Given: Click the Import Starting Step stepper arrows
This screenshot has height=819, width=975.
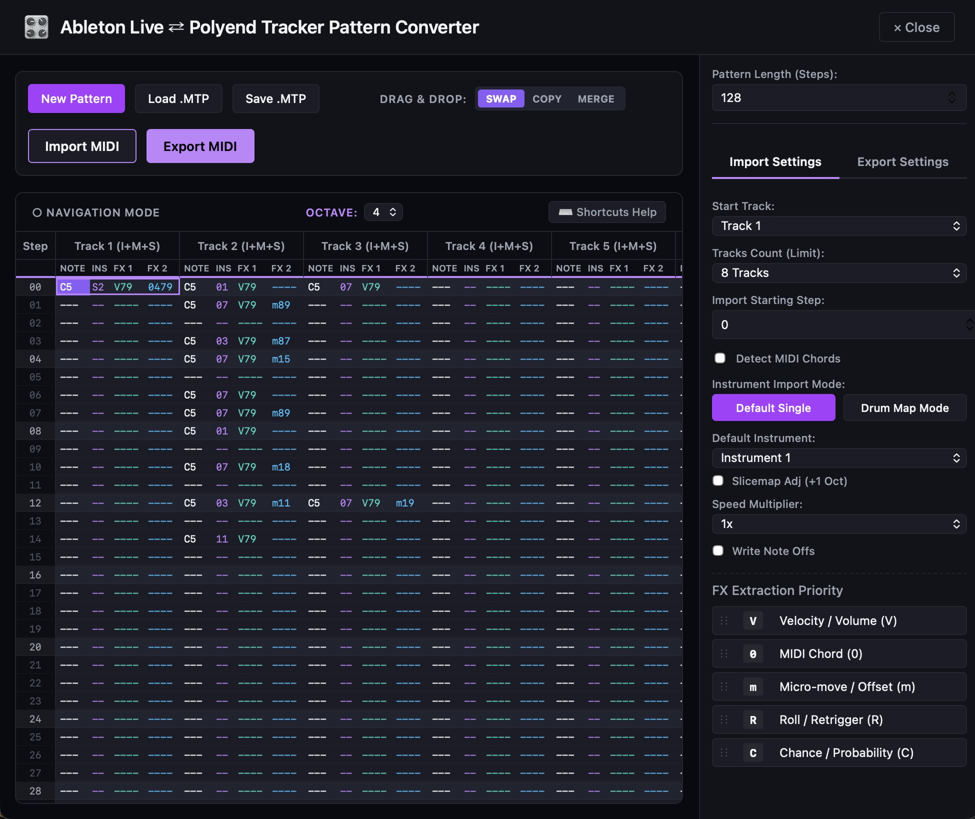Looking at the screenshot, I should click(969, 324).
